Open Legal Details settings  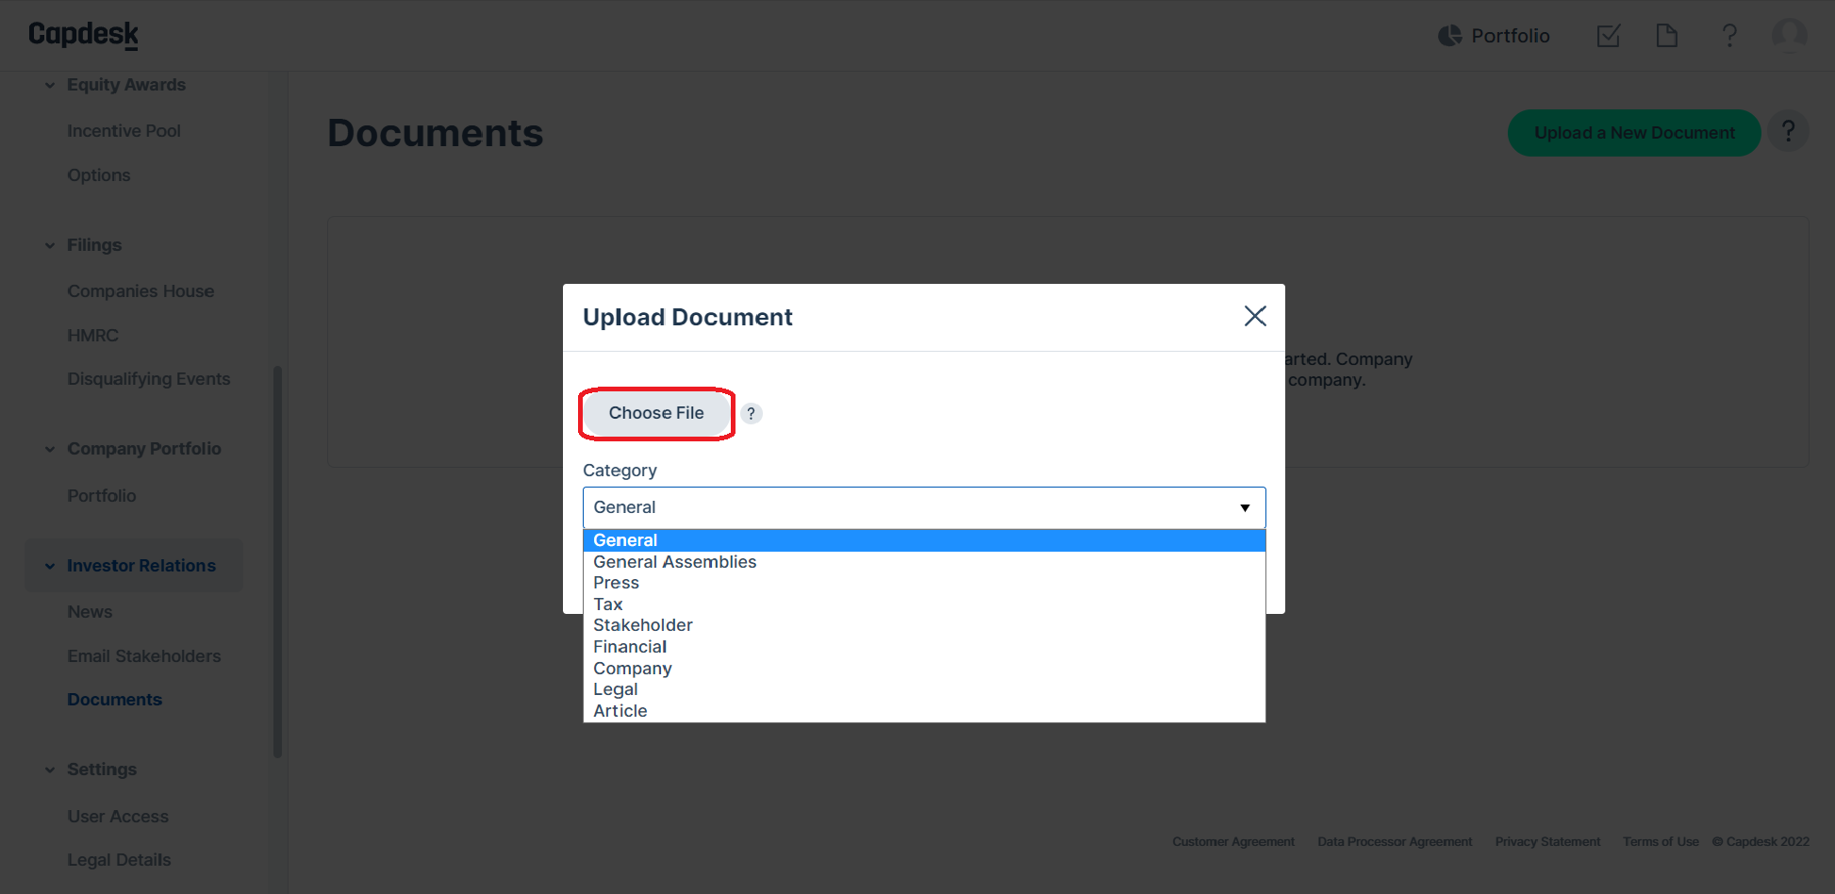point(119,860)
